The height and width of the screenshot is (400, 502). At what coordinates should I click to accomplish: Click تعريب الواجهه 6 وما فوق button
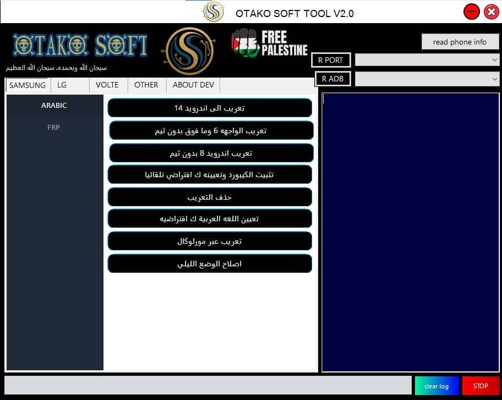click(211, 130)
